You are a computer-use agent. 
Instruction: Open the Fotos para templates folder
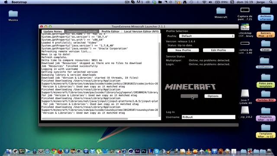[x=265, y=81]
